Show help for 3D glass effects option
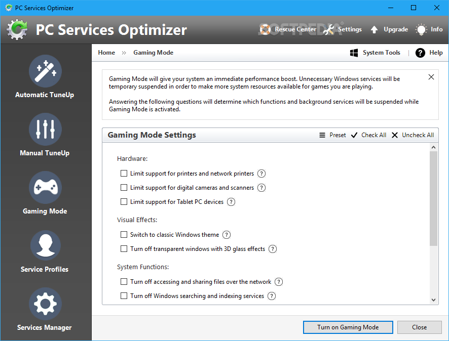 coord(272,249)
